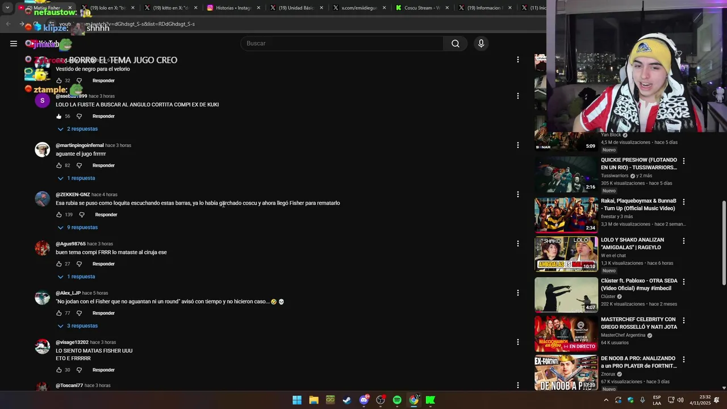Open DE NOOB A PRO video thumbnail
Image resolution: width=727 pixels, height=409 pixels.
(x=566, y=373)
